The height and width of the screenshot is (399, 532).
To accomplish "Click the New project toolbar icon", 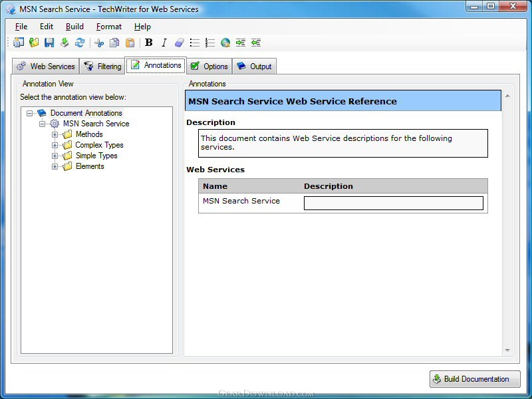I will pyautogui.click(x=19, y=43).
